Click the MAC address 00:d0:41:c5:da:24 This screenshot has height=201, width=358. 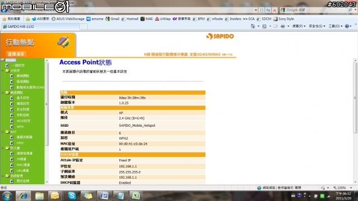[133, 144]
